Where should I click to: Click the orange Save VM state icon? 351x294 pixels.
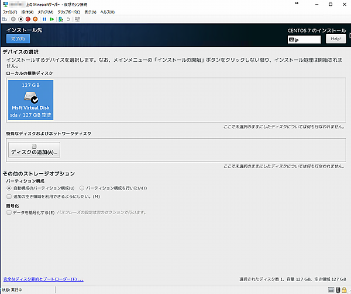coord(35,19)
